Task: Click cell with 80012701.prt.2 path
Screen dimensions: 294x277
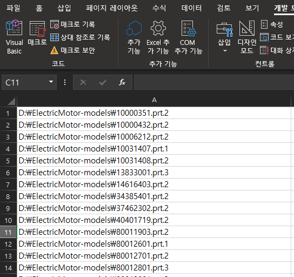Action: 154,256
